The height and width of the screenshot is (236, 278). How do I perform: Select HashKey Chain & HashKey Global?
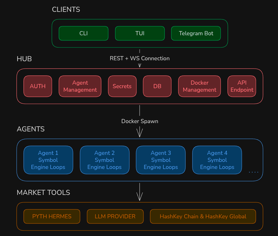(x=203, y=216)
